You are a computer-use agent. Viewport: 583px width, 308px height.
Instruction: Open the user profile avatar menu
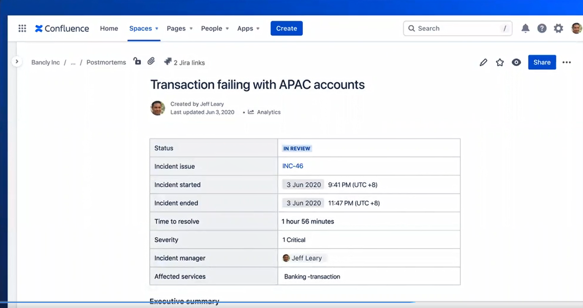(577, 28)
